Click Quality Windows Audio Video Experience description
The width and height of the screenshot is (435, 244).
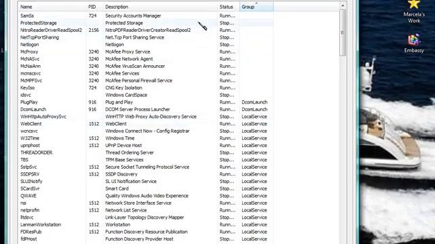[147, 196]
